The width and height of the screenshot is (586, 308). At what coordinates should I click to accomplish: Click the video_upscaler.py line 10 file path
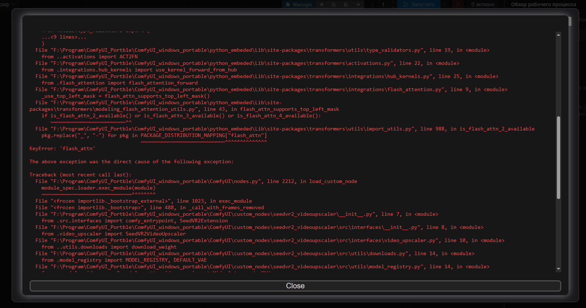pyautogui.click(x=270, y=240)
